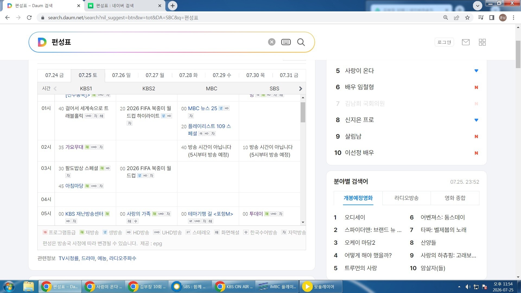
Task: Open the Daum services grid icon
Action: coord(482,42)
